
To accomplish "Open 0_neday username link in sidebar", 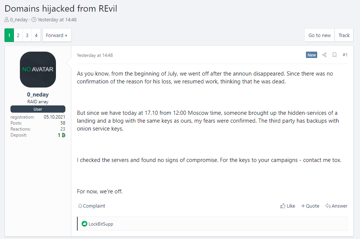I will 38,95.
